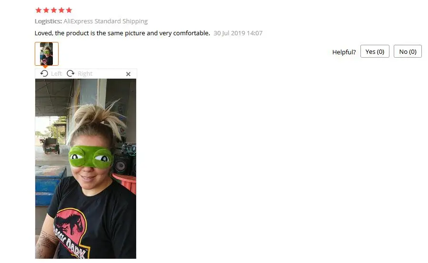Screen dimensions: 428x263
Task: Click the "Loved, the product" review text
Action: 122,33
